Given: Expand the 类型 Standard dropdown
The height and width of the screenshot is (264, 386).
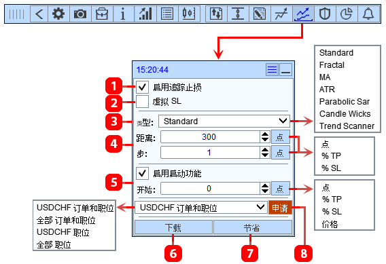Looking at the screenshot, I should pyautogui.click(x=224, y=121).
